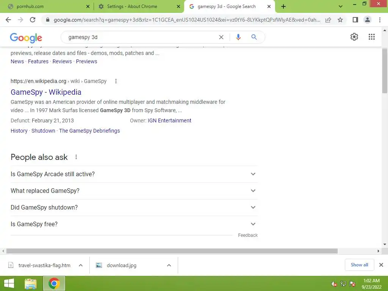Click the scroll-down arrow of the page

click(x=385, y=244)
